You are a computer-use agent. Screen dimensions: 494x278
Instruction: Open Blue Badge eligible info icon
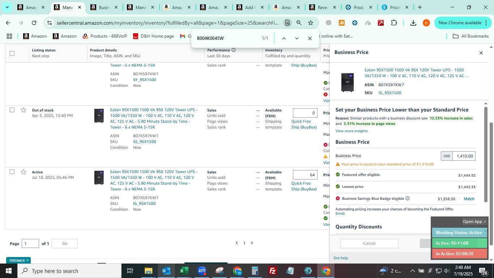point(408,198)
